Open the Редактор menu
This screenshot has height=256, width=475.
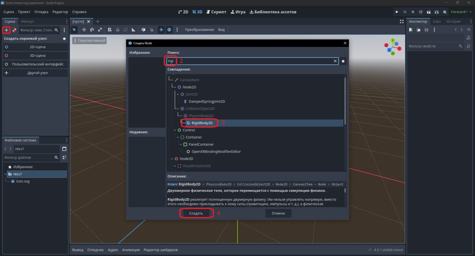click(x=60, y=12)
